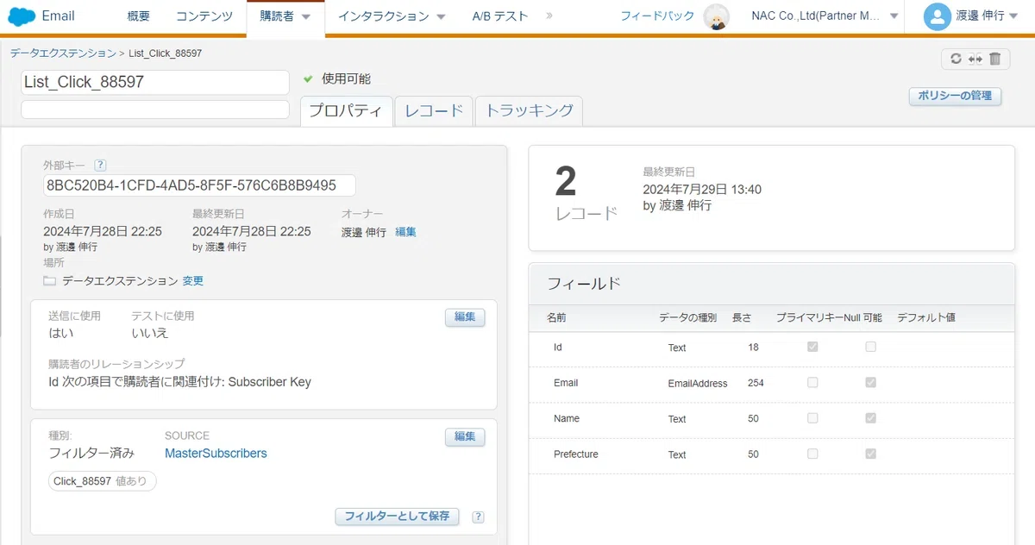Click the Name field name cell
This screenshot has width=1035, height=545.
point(567,418)
